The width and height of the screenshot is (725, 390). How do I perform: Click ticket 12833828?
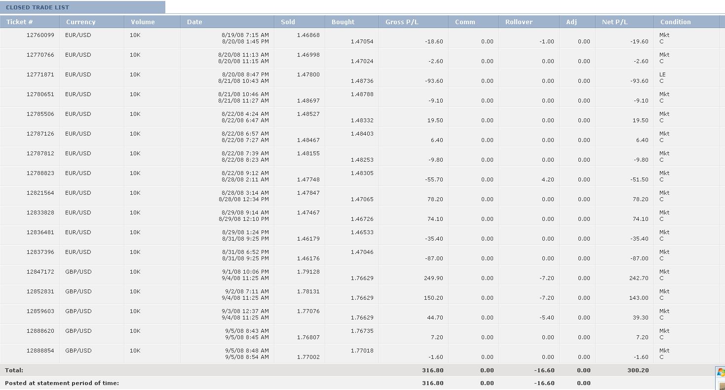pos(40,213)
